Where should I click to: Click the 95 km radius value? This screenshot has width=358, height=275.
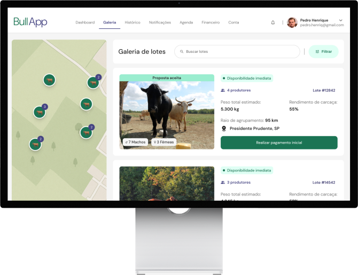271,120
